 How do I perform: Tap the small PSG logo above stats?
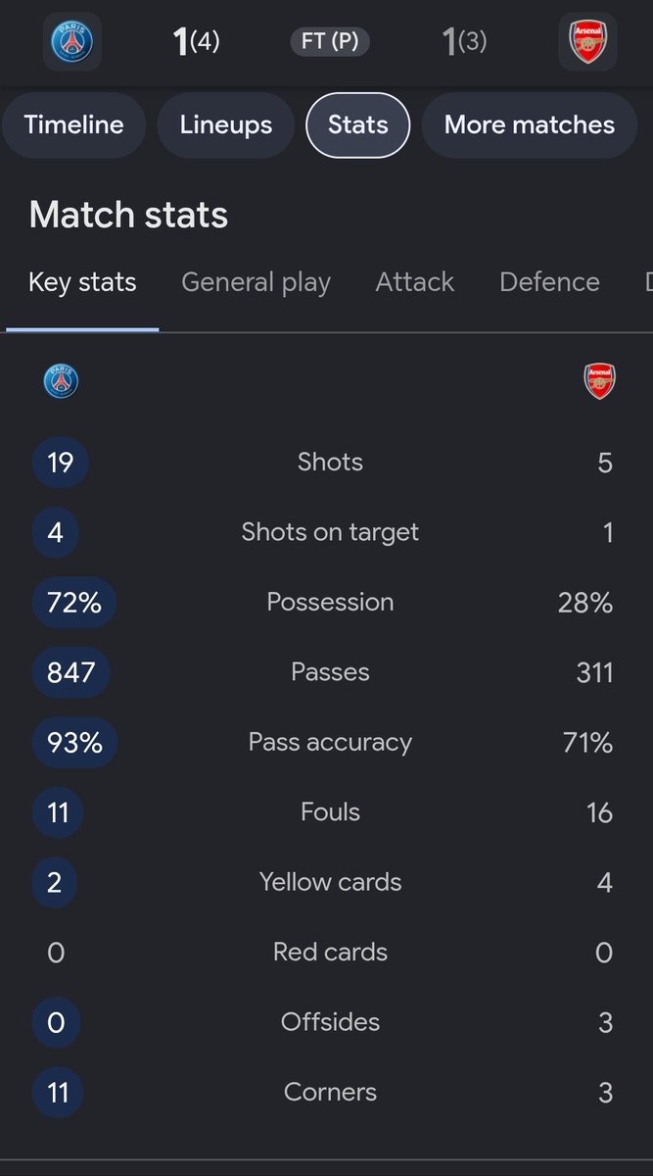(61, 381)
